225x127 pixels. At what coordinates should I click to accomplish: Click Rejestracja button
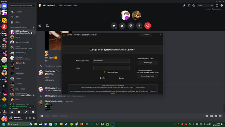tap(148, 63)
